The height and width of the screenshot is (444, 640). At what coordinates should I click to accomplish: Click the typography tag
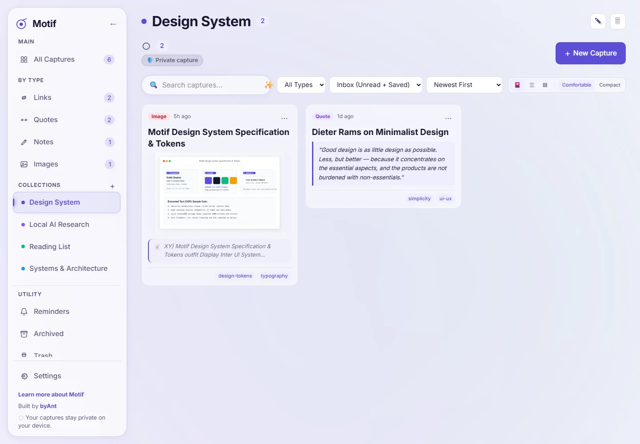click(274, 276)
